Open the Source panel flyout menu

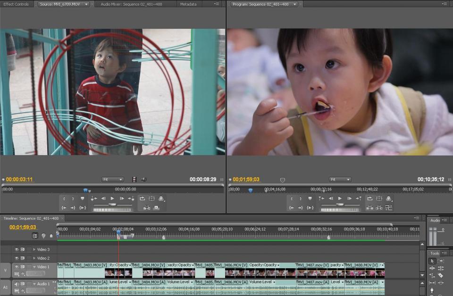tap(217, 4)
